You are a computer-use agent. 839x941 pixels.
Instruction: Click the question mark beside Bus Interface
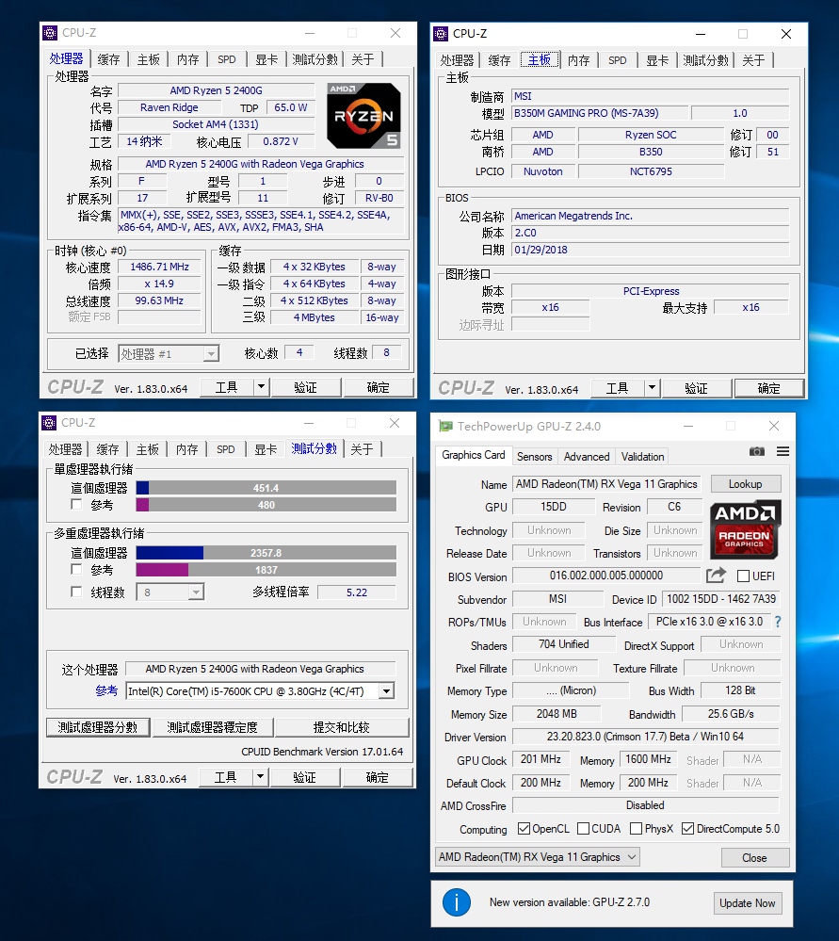pyautogui.click(x=777, y=621)
